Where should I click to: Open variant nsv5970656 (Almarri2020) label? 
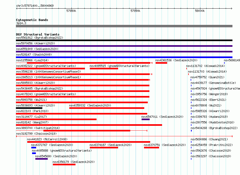click(x=36, y=43)
